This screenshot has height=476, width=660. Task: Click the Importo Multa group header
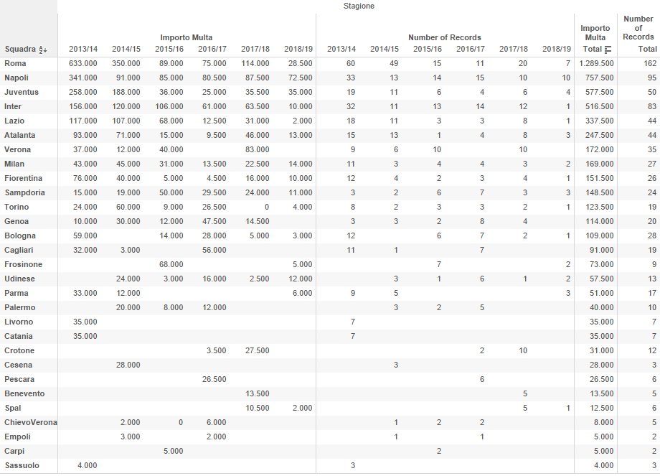point(186,37)
